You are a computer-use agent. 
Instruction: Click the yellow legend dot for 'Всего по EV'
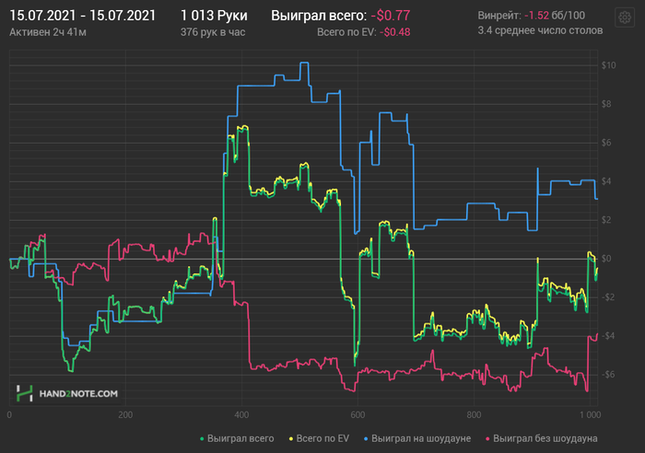point(290,439)
